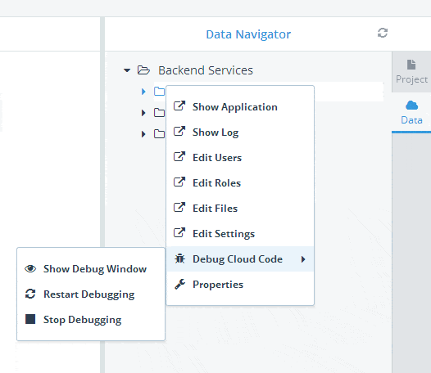Image resolution: width=431 pixels, height=373 pixels.
Task: Open Properties from the context menu
Action: coord(240,285)
